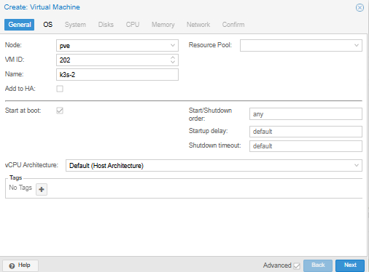The width and height of the screenshot is (369, 272).
Task: Click the Next button
Action: 350,265
